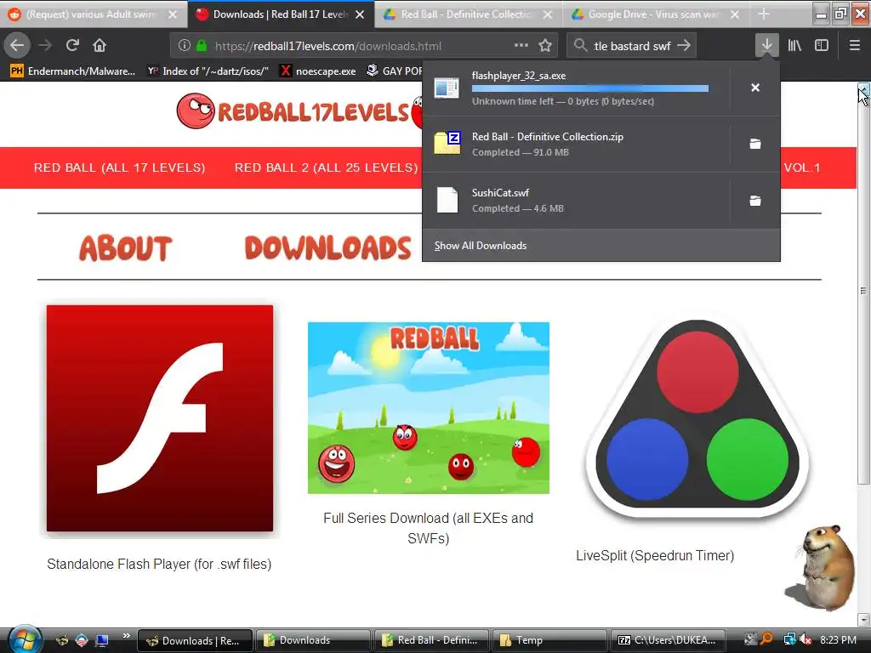The image size is (871, 653).
Task: Click Show All Downloads
Action: (x=481, y=246)
